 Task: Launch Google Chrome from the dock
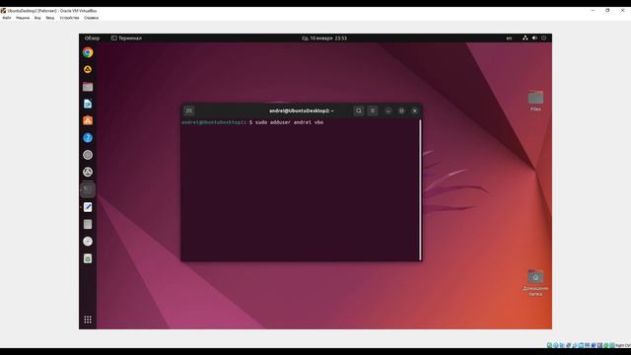tap(88, 52)
